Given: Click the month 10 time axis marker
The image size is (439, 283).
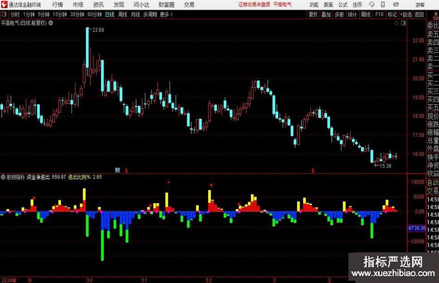Looking at the screenshot, I should (89, 280).
